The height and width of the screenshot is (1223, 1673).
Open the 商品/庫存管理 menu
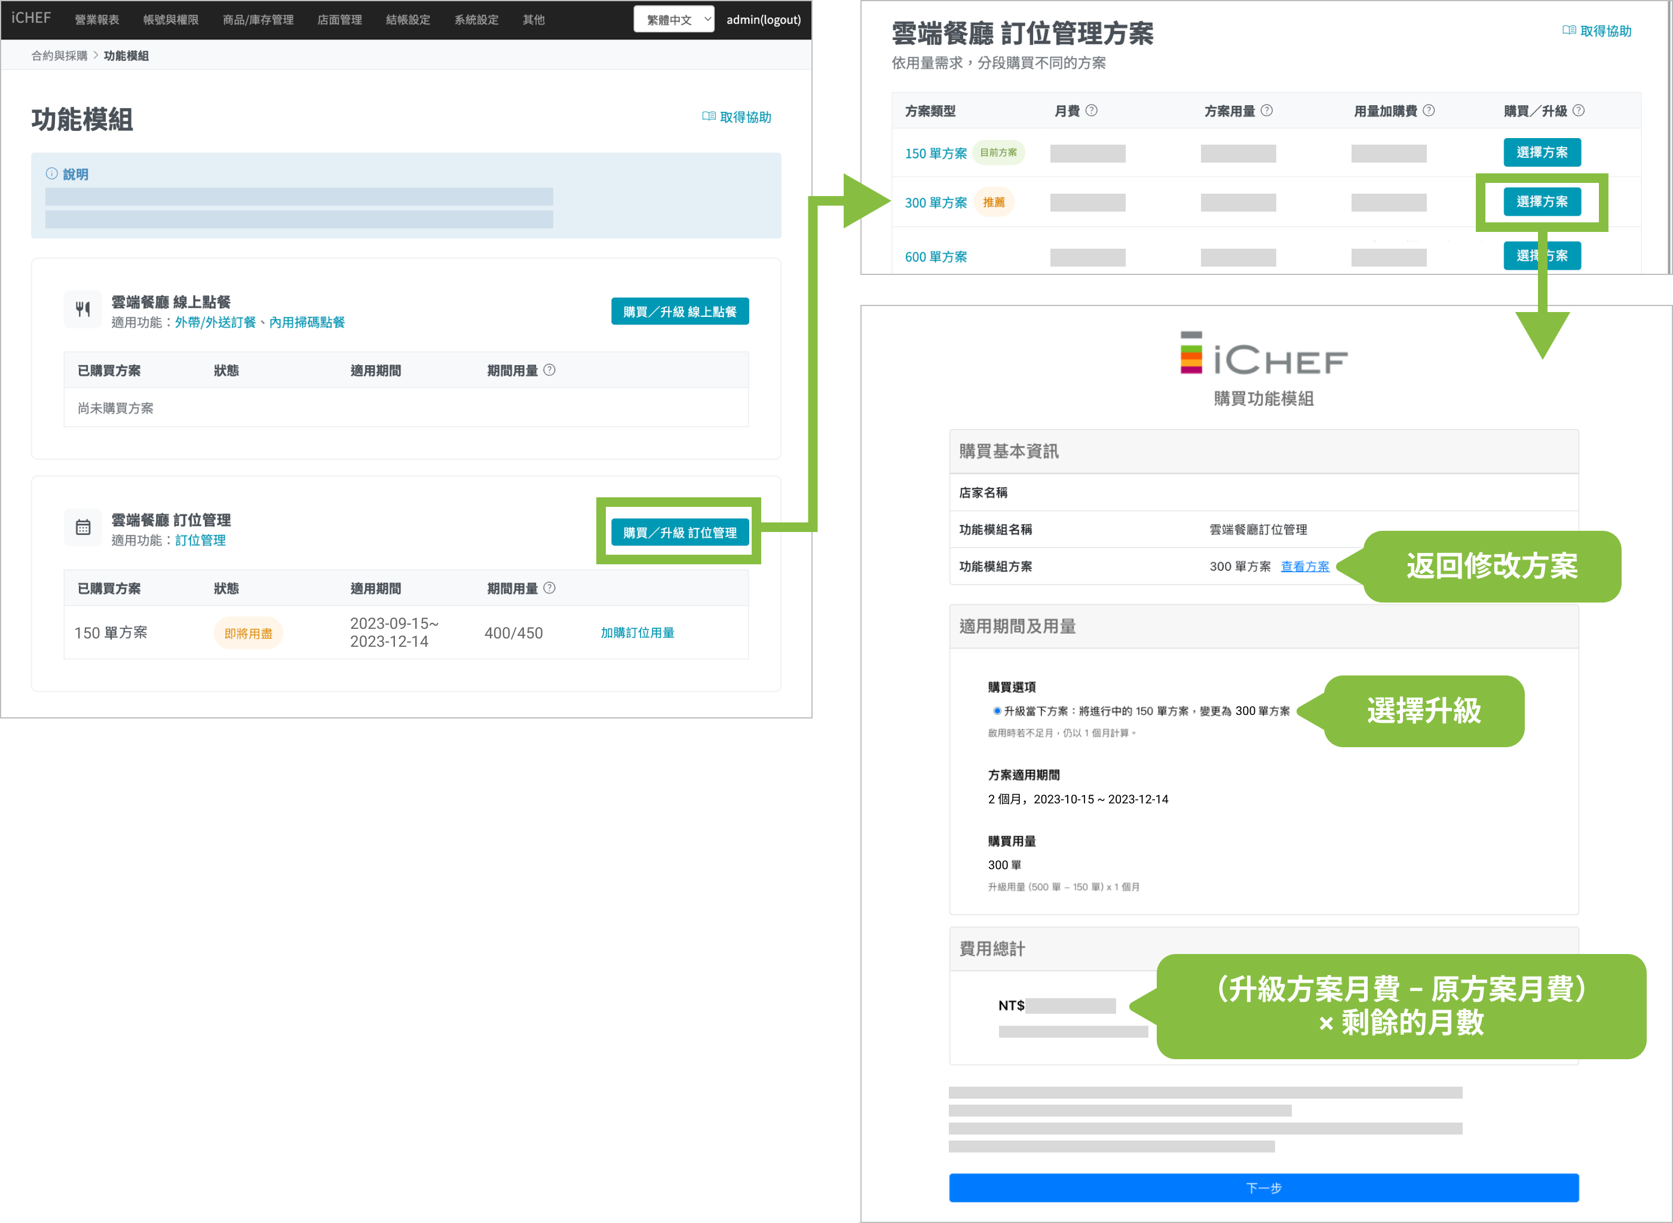[x=258, y=20]
